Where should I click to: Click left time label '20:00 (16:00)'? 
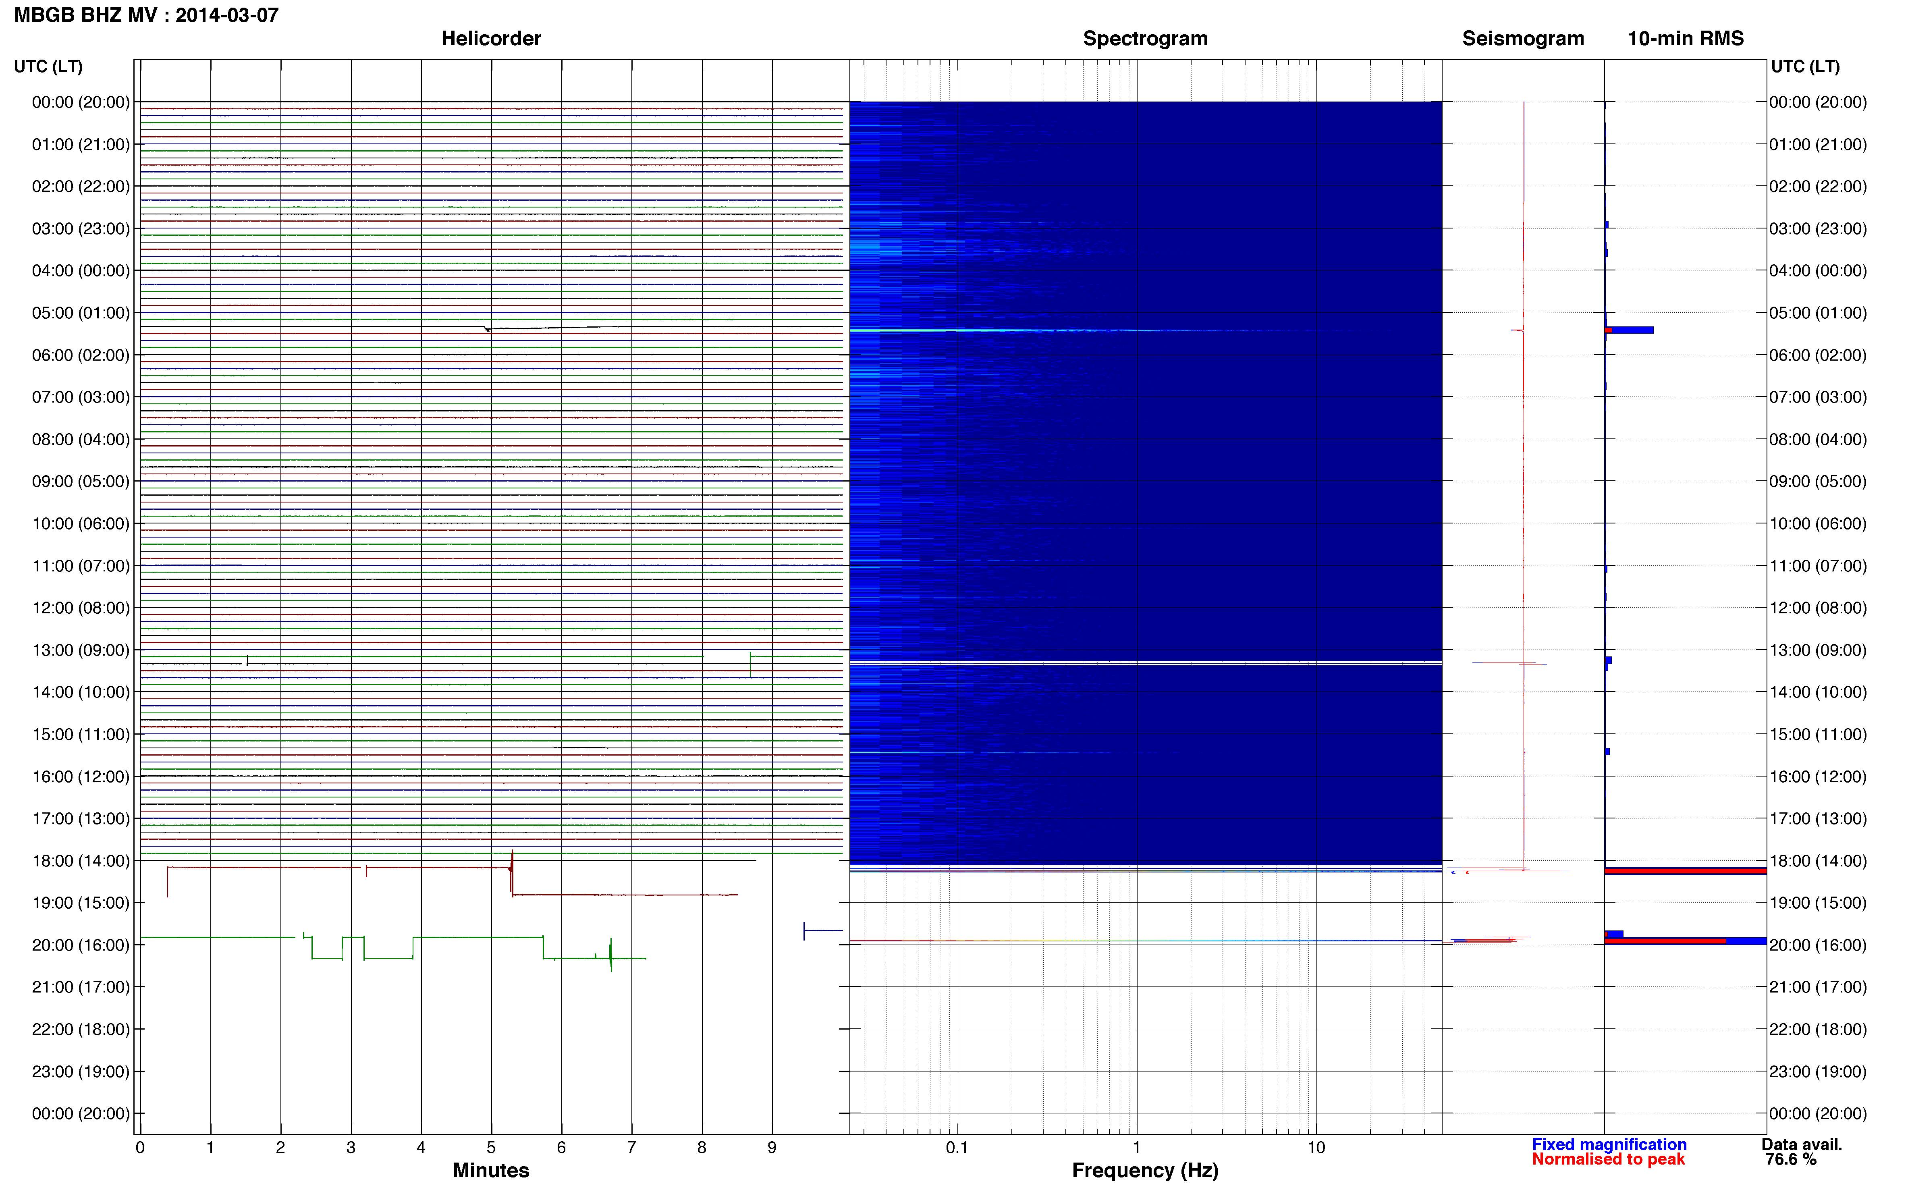81,945
